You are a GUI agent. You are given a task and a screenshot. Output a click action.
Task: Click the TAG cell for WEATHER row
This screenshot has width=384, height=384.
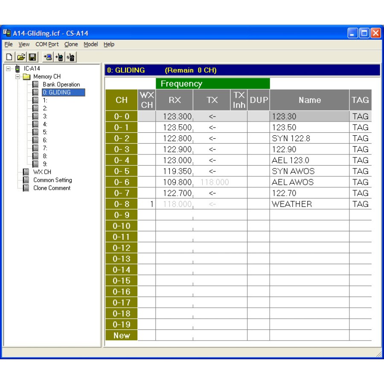tap(361, 204)
